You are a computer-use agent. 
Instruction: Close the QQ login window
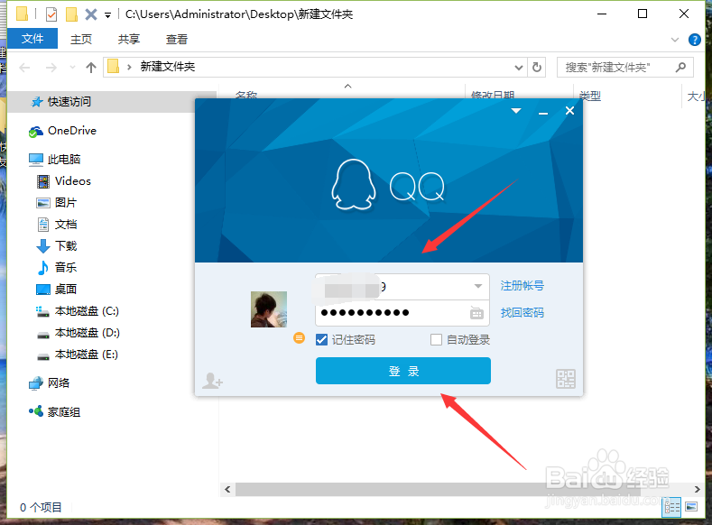570,111
